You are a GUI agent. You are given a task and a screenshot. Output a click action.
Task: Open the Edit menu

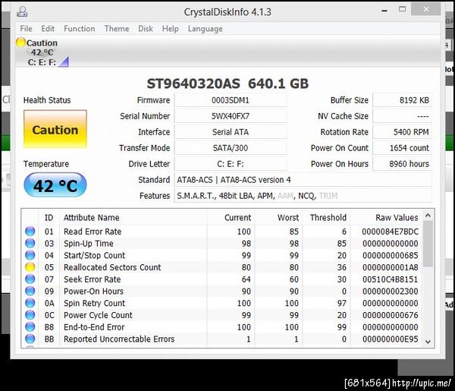point(48,28)
